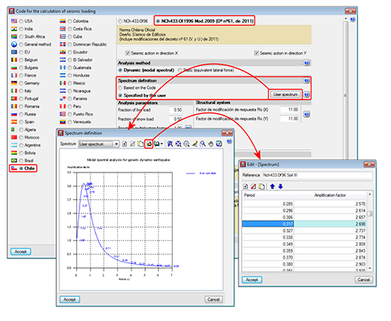Click the add new spectrum icon in Spectrum definition
The height and width of the screenshot is (321, 391).
pyautogui.click(x=124, y=144)
